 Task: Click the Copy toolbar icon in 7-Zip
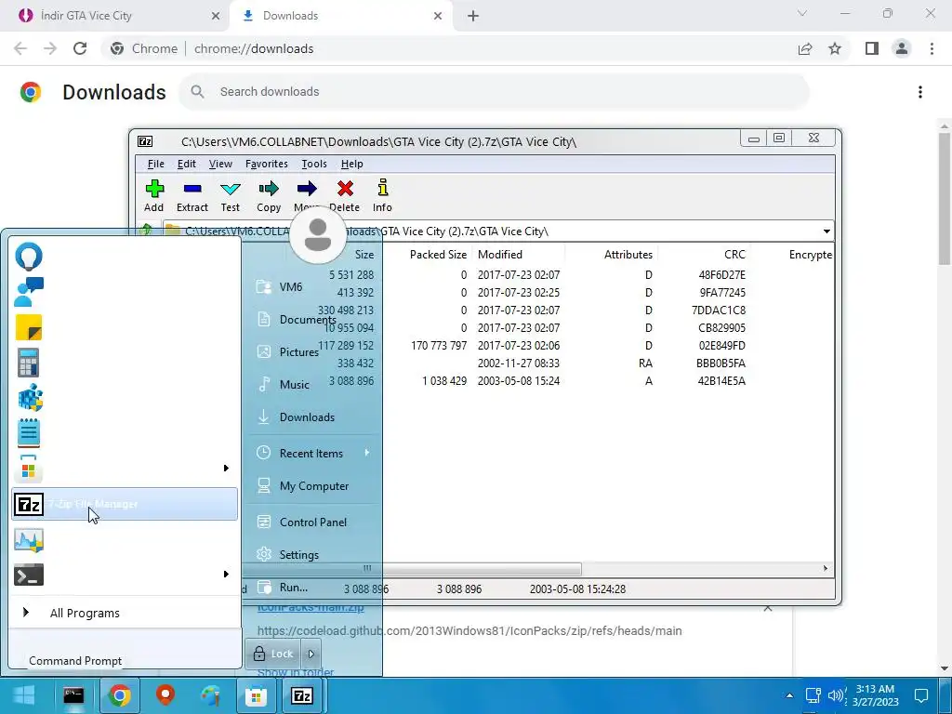(x=269, y=189)
